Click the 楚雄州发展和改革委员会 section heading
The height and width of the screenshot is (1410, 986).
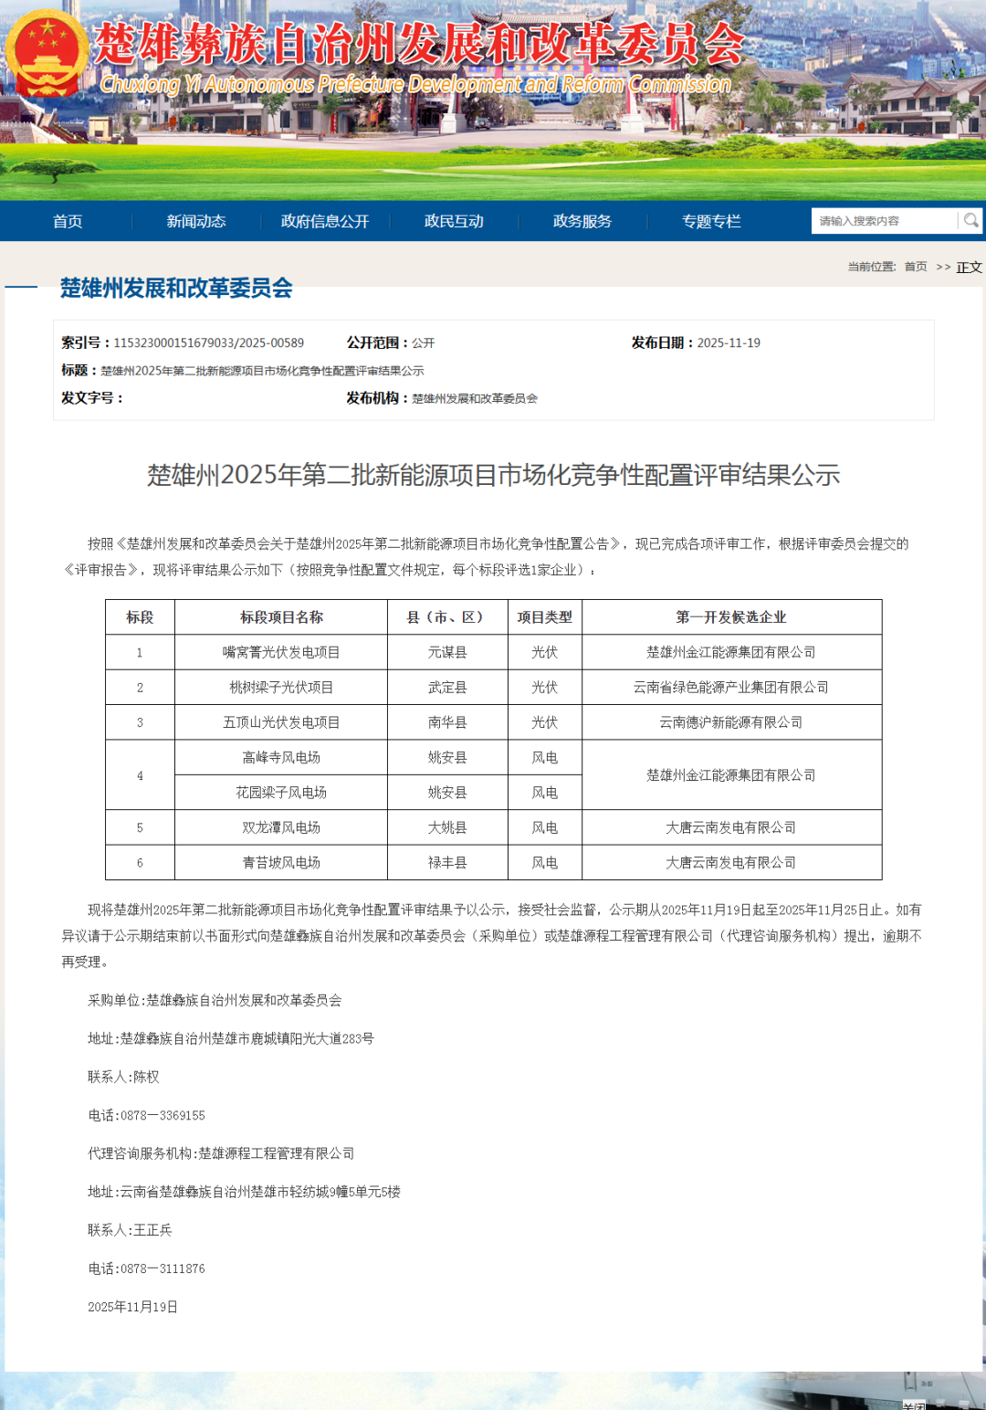click(173, 287)
